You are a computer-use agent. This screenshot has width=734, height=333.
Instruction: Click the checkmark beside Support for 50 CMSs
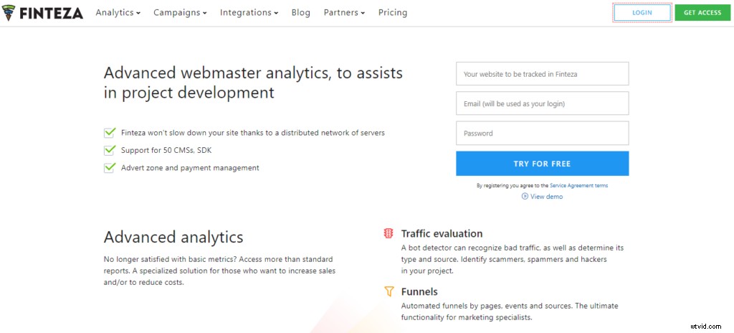pyautogui.click(x=109, y=150)
